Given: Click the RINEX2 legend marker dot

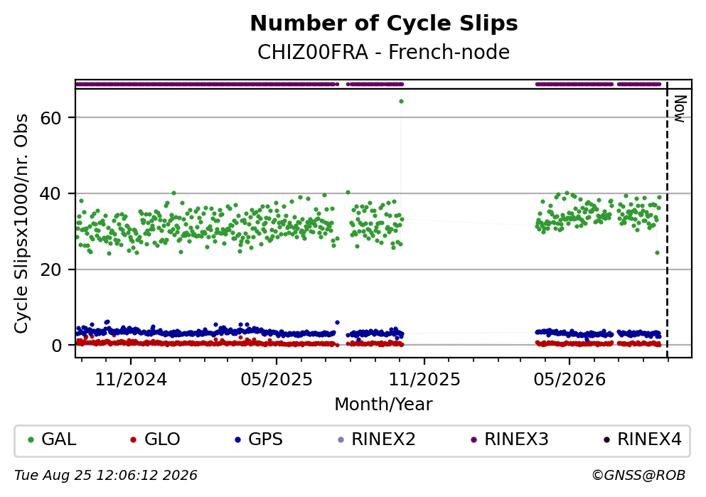Looking at the screenshot, I should pyautogui.click(x=341, y=440).
